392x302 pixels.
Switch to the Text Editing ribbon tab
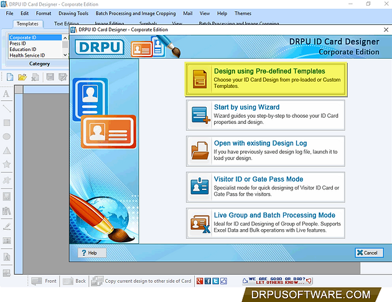[x=66, y=24]
